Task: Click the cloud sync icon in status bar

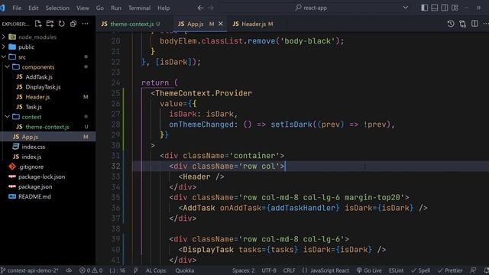Action: point(69,270)
